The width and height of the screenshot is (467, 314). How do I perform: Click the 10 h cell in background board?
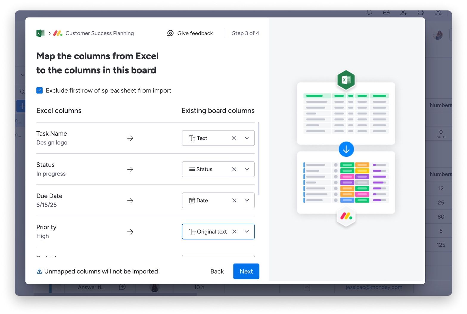tap(199, 287)
